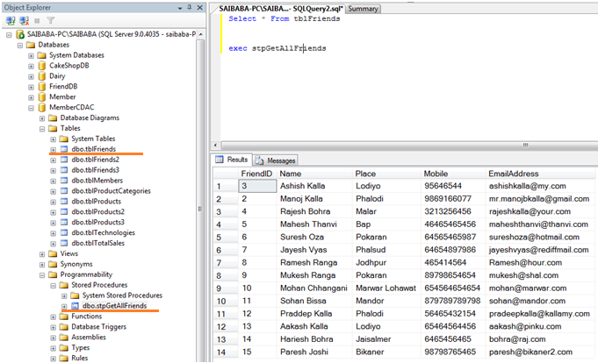Screen dimensions: 598x363
Task: Click the Stop icon in Object Explorer toolbar
Action: click(x=37, y=19)
